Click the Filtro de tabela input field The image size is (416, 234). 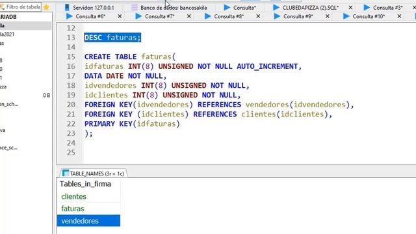21,7
